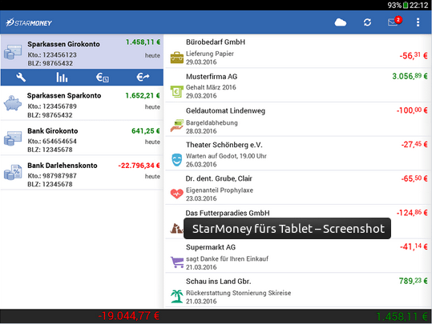Open the mailbox with 2 notifications
The image size is (432, 324).
394,22
